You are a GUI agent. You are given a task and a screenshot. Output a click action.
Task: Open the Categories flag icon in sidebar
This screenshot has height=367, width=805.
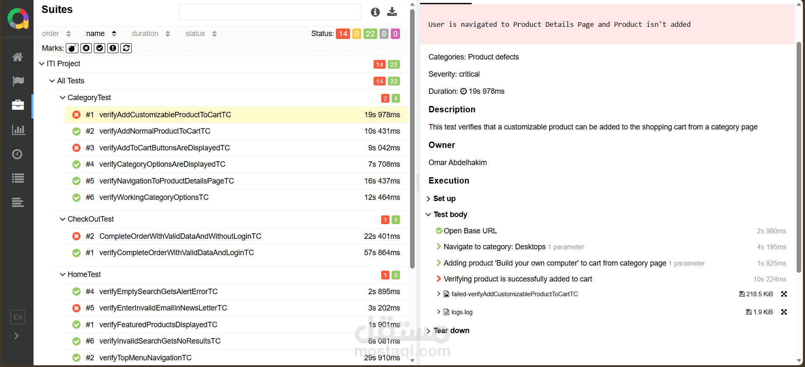click(18, 81)
